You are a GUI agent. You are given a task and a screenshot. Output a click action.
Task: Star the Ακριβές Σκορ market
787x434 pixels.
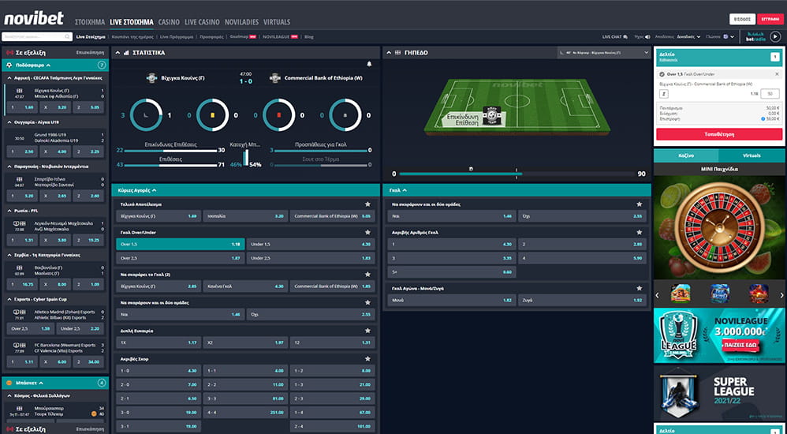[367, 359]
